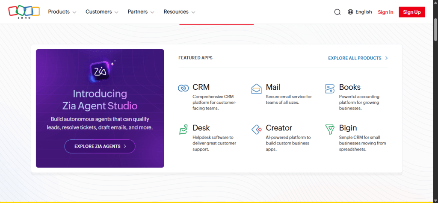Viewport: 438px width, 203px height.
Task: Click the Introducing Zia Agent Studio heading
Action: pos(100,100)
